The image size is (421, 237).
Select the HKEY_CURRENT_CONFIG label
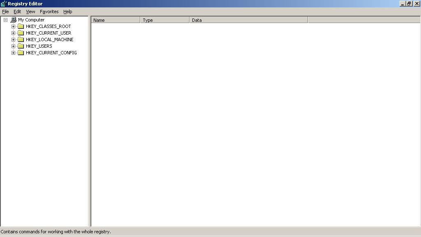coord(51,53)
